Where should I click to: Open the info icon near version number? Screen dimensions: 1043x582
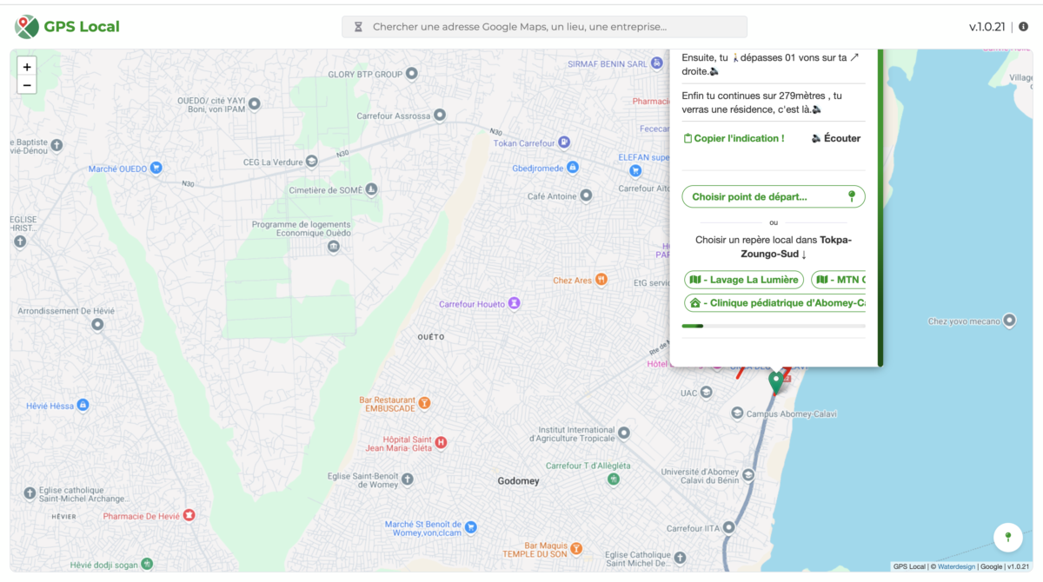coord(1023,27)
